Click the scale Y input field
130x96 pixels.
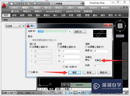tap(71, 57)
